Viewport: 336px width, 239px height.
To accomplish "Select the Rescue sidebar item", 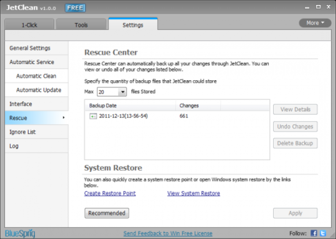I will 36,118.
